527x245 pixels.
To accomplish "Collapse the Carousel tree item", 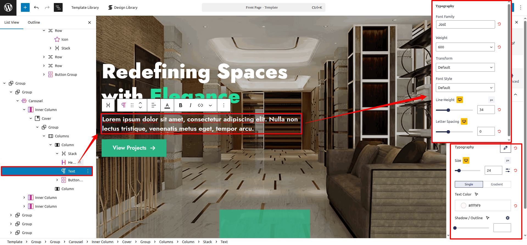I will click(x=18, y=101).
